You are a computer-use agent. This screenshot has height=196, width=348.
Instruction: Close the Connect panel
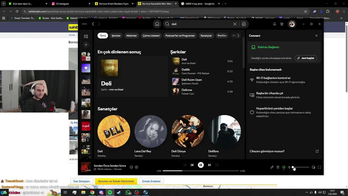coord(316,36)
